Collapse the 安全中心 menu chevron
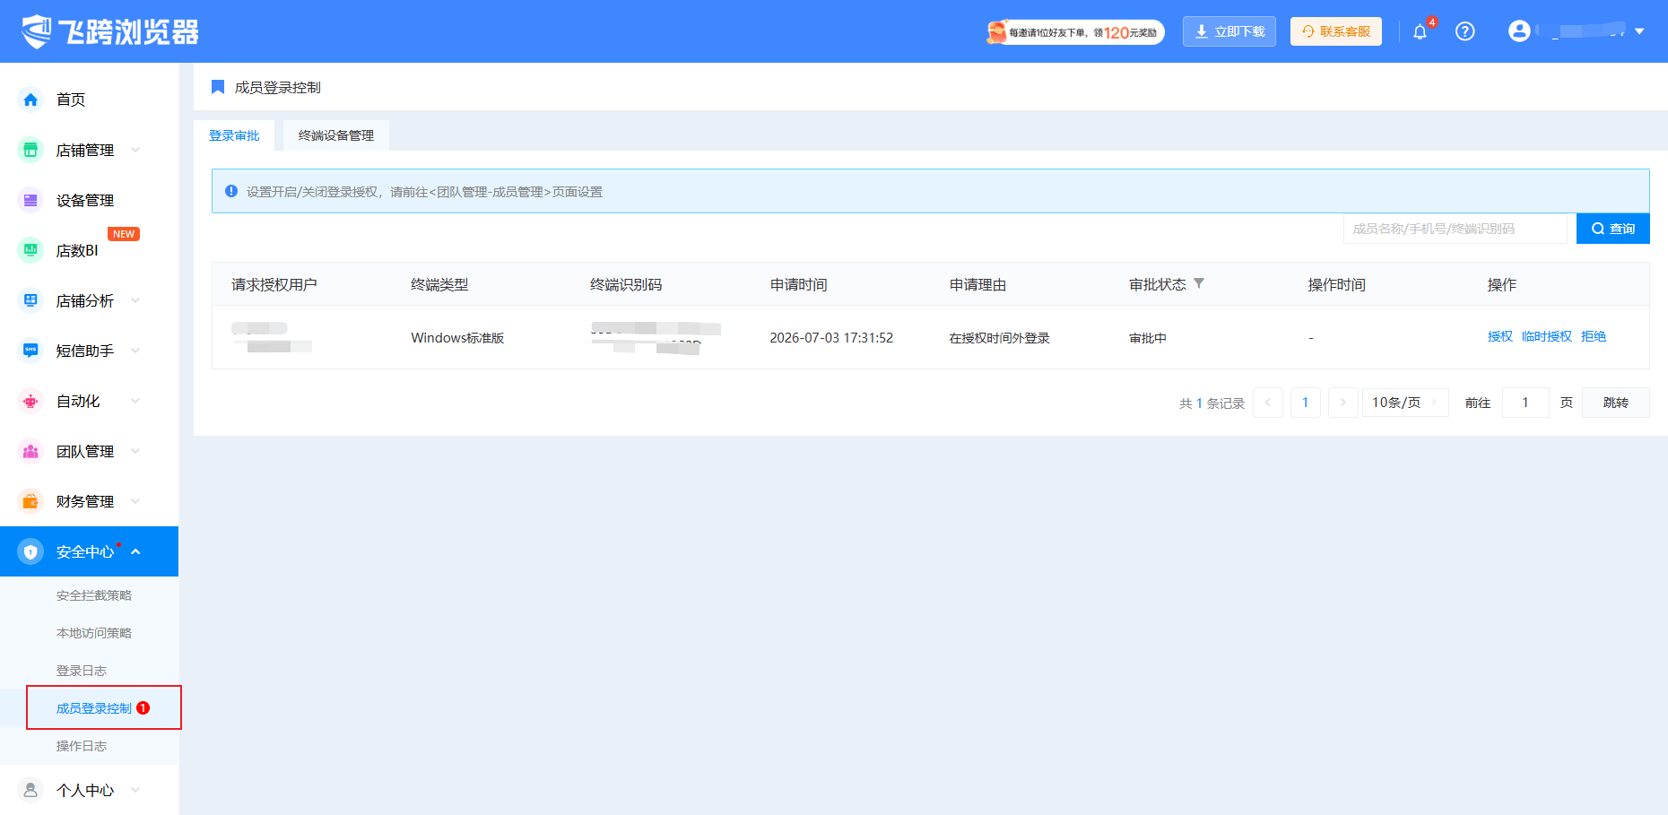Viewport: 1668px width, 815px height. click(135, 551)
